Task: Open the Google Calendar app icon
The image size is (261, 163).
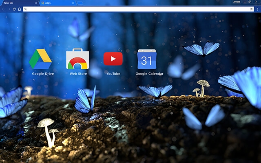Action: [147, 59]
